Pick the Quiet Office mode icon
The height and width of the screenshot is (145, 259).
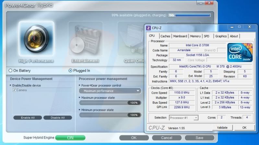[x=131, y=38]
